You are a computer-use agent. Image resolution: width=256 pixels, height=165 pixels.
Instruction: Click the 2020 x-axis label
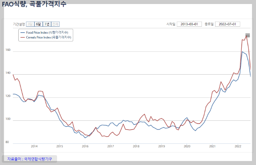[x=187, y=146]
